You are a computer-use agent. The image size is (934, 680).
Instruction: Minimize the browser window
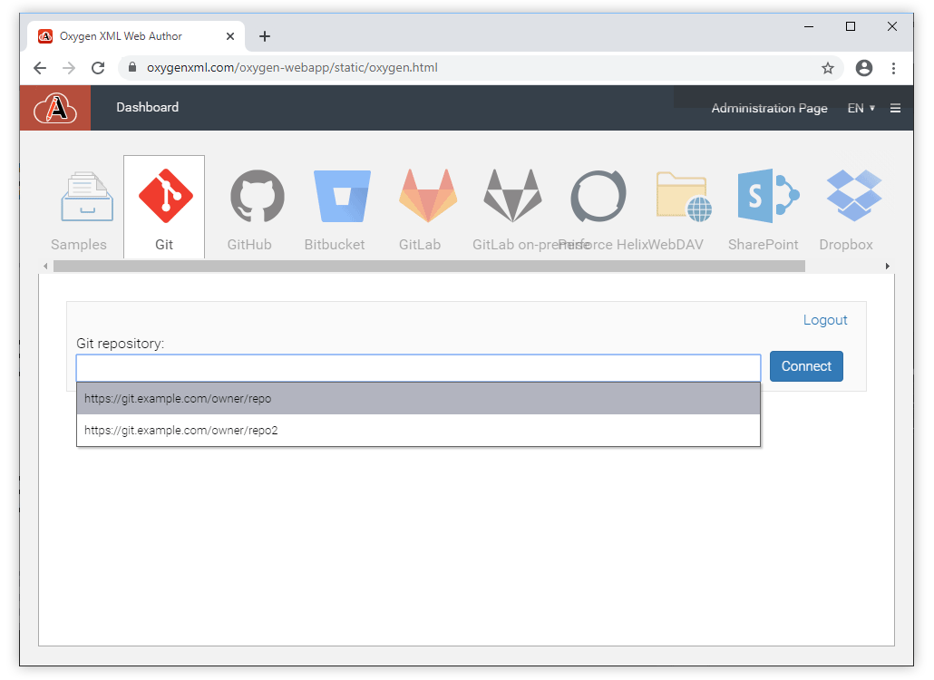coord(809,27)
